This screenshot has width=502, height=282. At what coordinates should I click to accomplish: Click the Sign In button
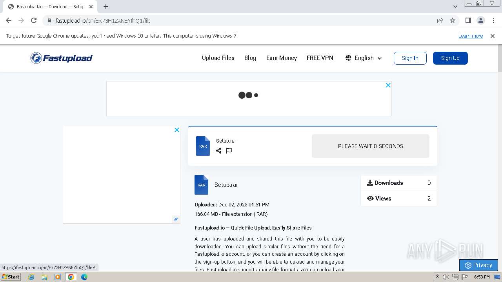[x=410, y=58]
